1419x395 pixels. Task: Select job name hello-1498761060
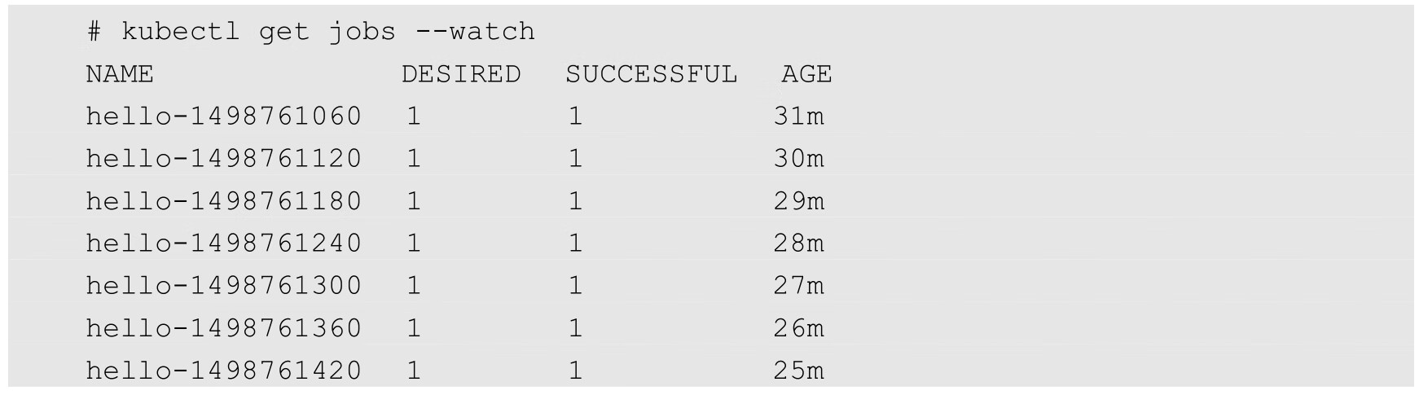click(223, 116)
